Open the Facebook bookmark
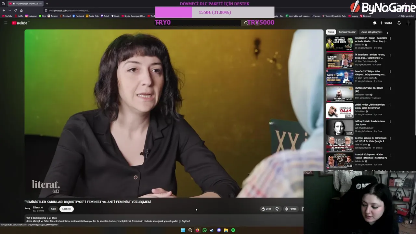Screen dimensions: 416x234 pos(78,16)
